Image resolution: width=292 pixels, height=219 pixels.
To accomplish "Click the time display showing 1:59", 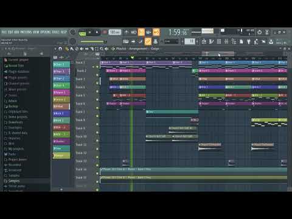I will click(x=178, y=32).
